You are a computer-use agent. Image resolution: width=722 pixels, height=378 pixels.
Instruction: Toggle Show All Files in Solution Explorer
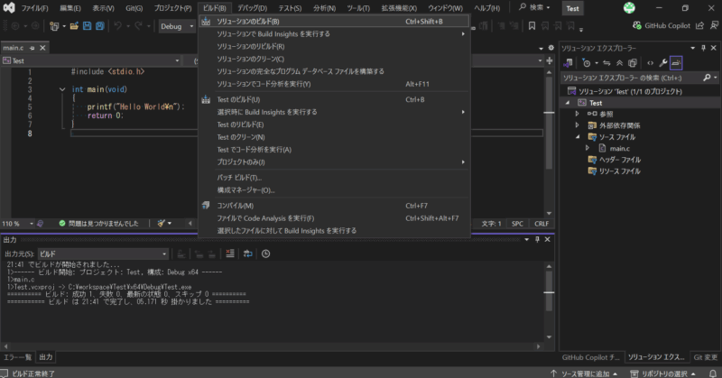pos(634,62)
